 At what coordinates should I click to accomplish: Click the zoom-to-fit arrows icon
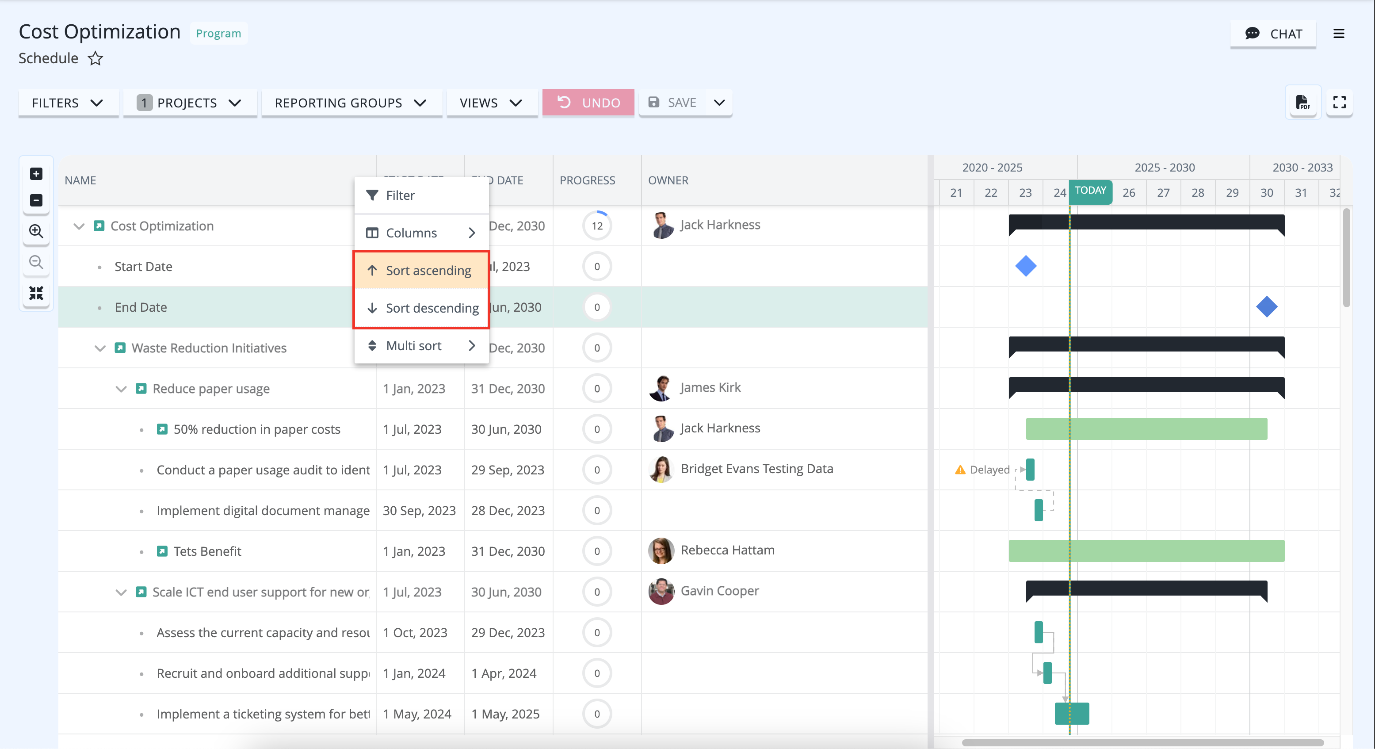pyautogui.click(x=36, y=293)
